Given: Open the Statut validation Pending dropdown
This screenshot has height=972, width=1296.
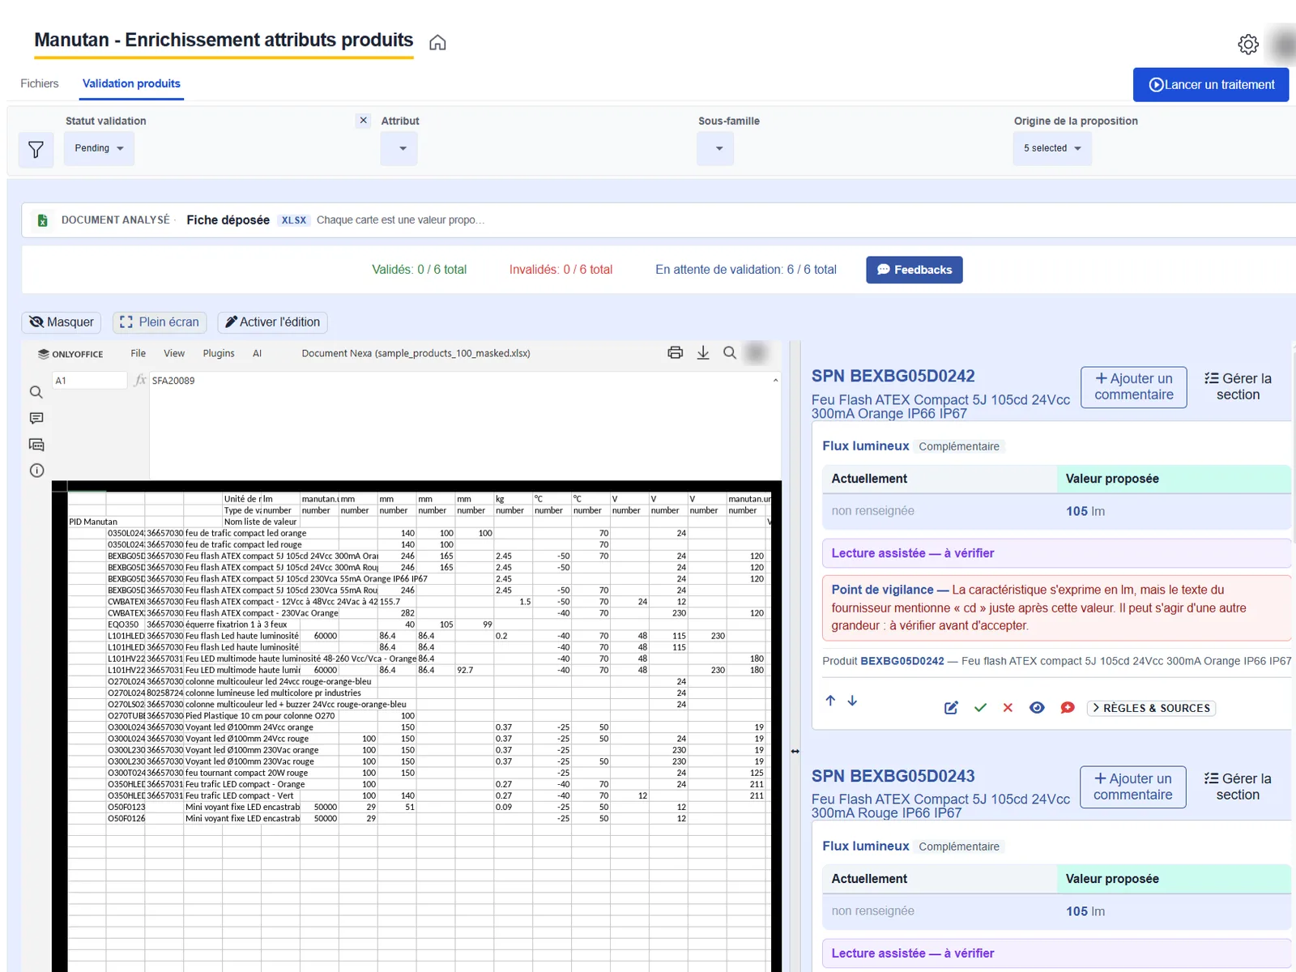Looking at the screenshot, I should click(99, 148).
